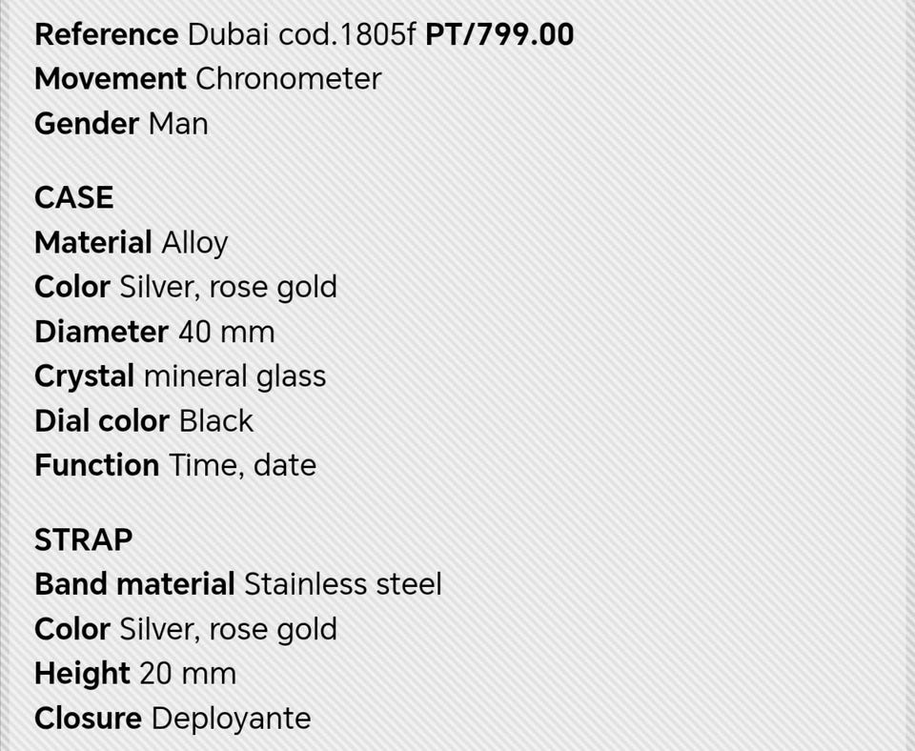Select the Closure Deployante line

(173, 719)
